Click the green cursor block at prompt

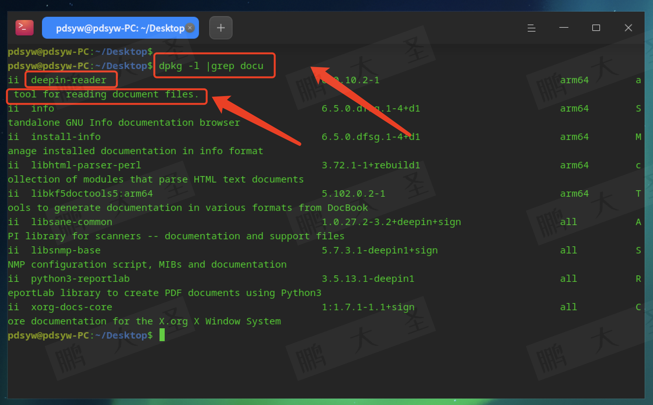click(162, 335)
